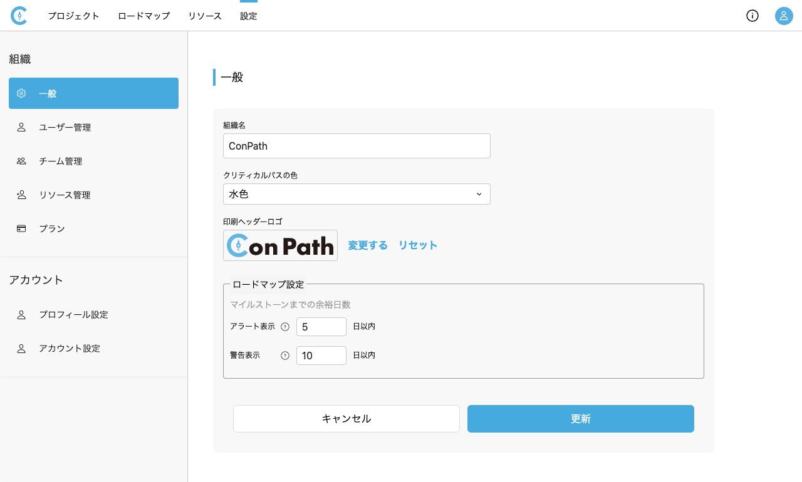The width and height of the screenshot is (802, 482).
Task: Click help icon next to アラート表示
Action: 285,327
